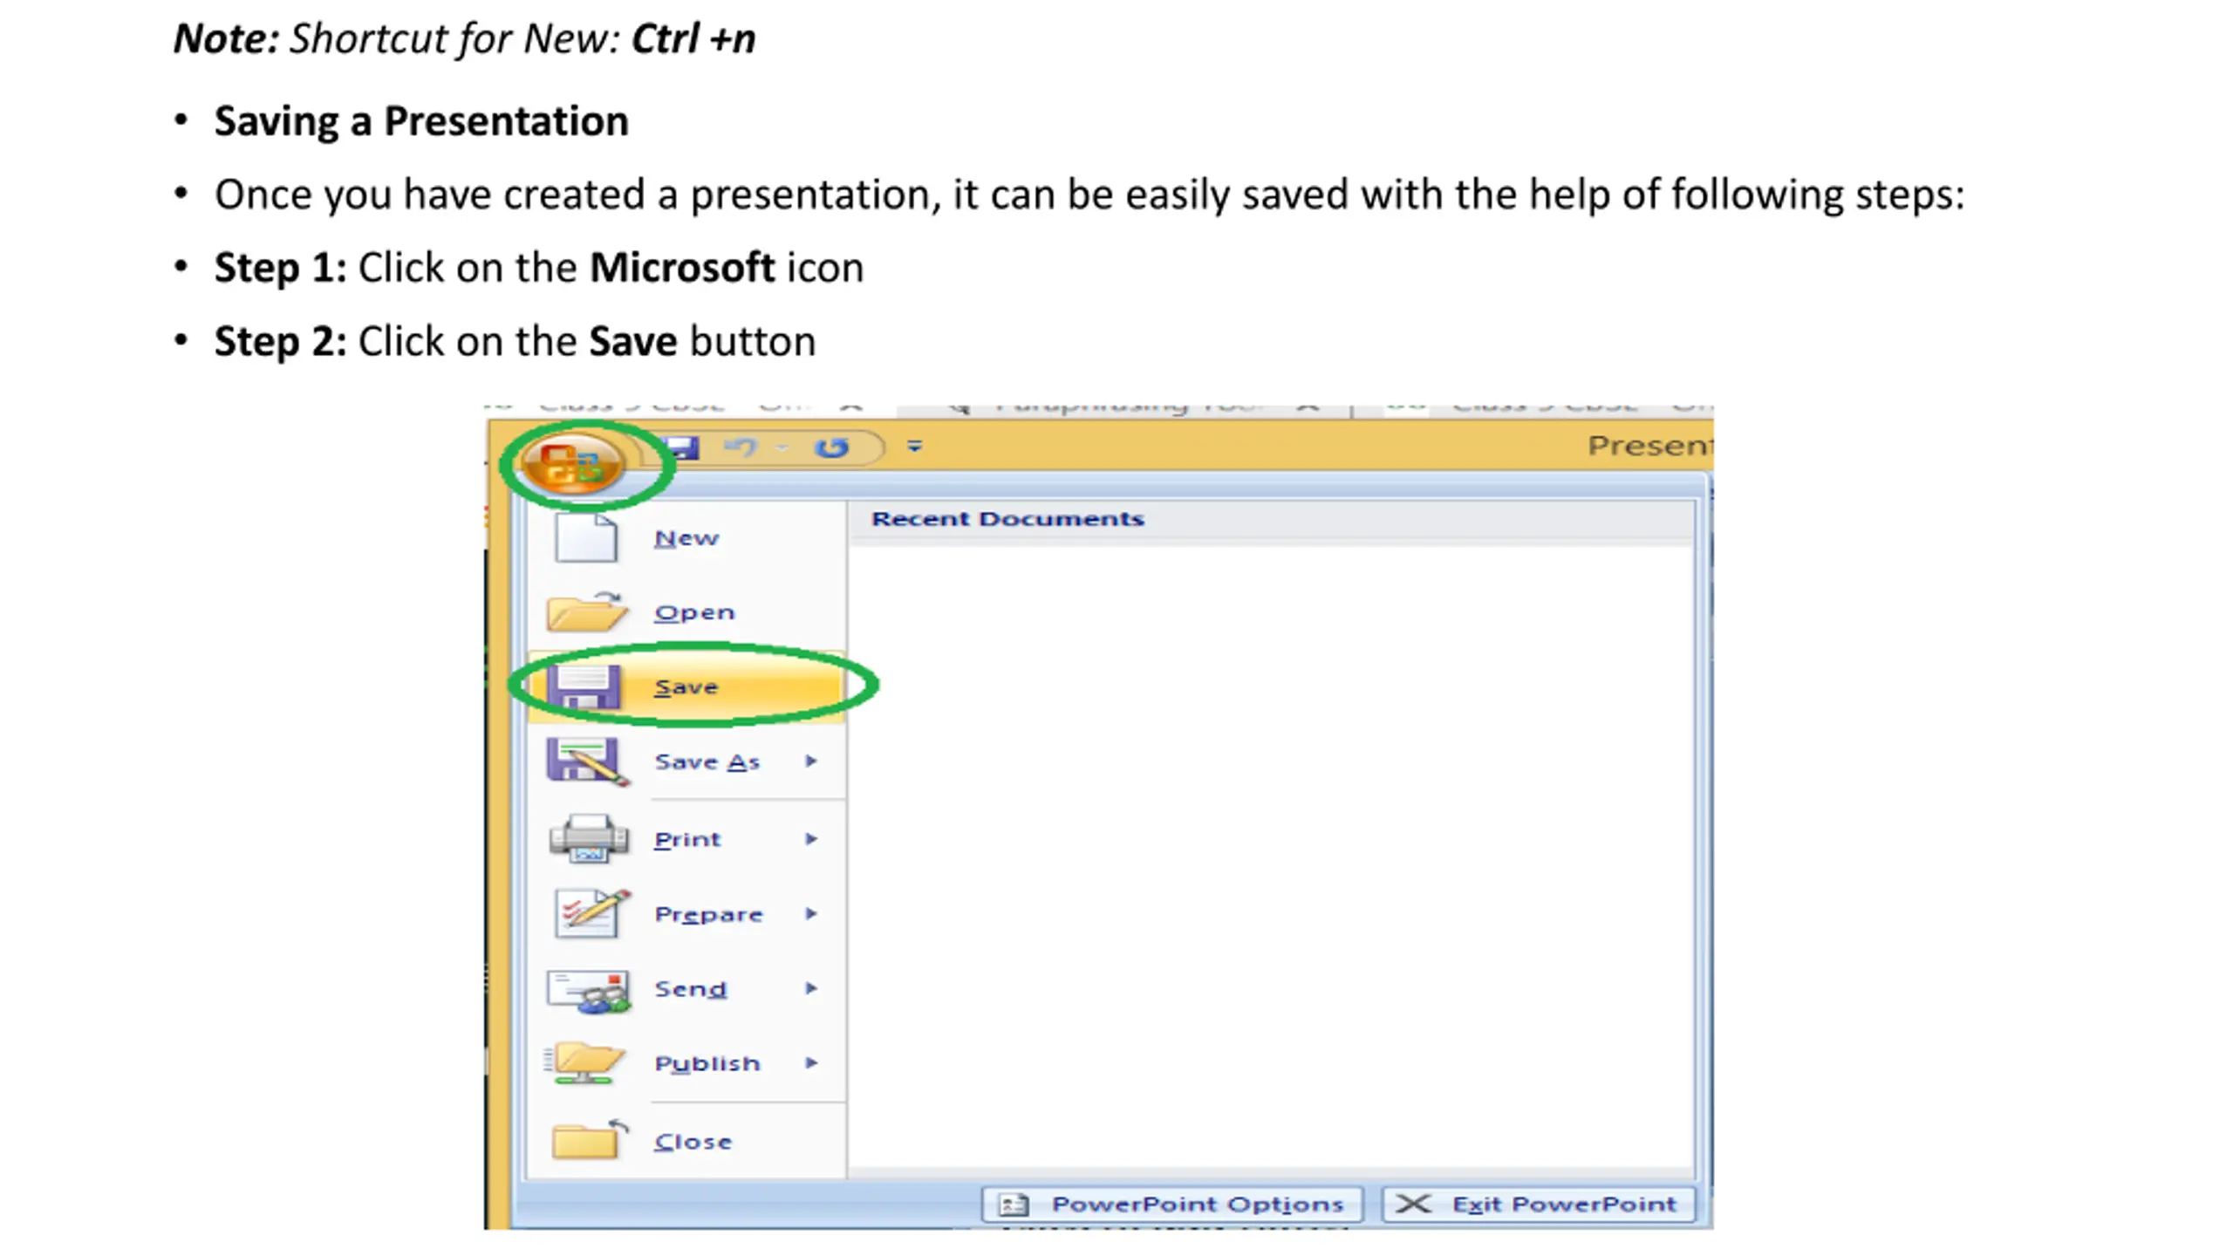Screen dimensions: 2233x1256
Task: Expand the Prepare submenu arrow
Action: pyautogui.click(x=811, y=914)
